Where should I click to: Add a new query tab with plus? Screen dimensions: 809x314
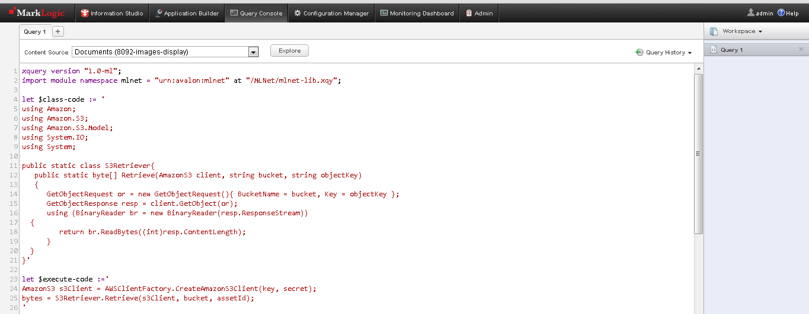point(58,31)
